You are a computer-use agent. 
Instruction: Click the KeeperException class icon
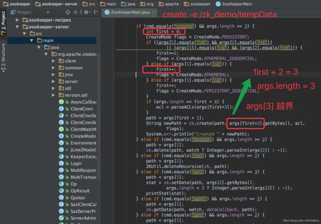pos(61,157)
